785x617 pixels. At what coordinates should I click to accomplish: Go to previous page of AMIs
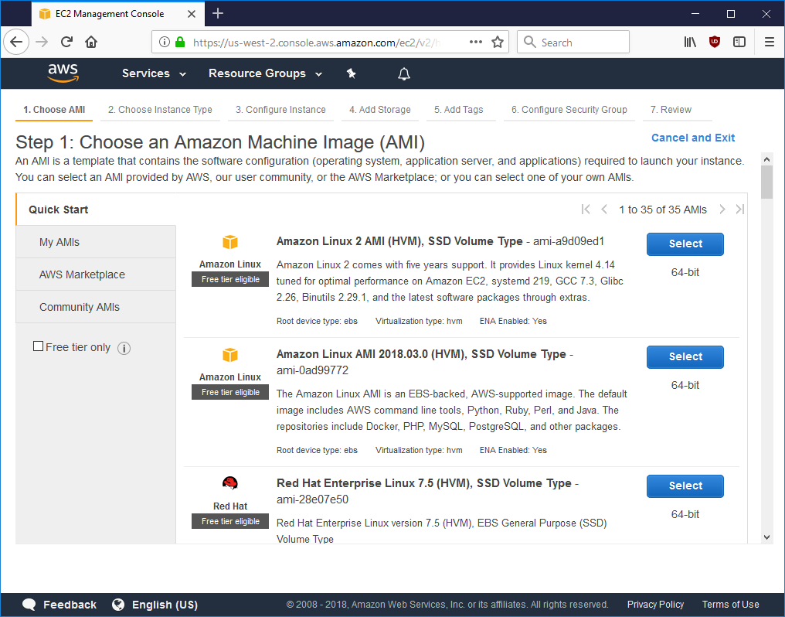pyautogui.click(x=604, y=210)
